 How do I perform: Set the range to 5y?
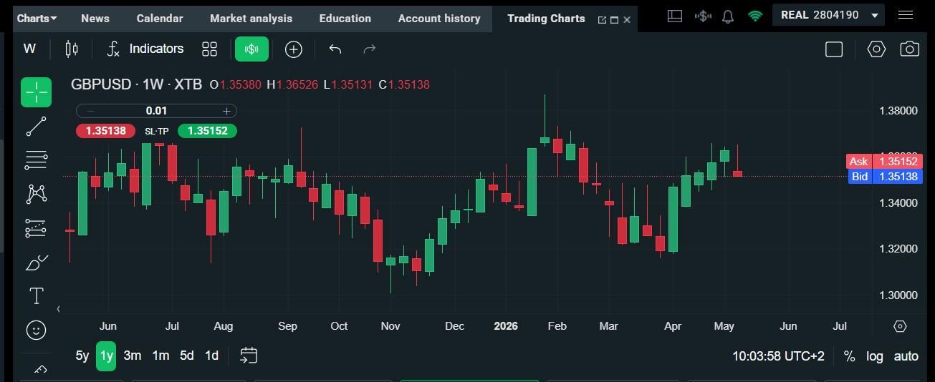[82, 356]
